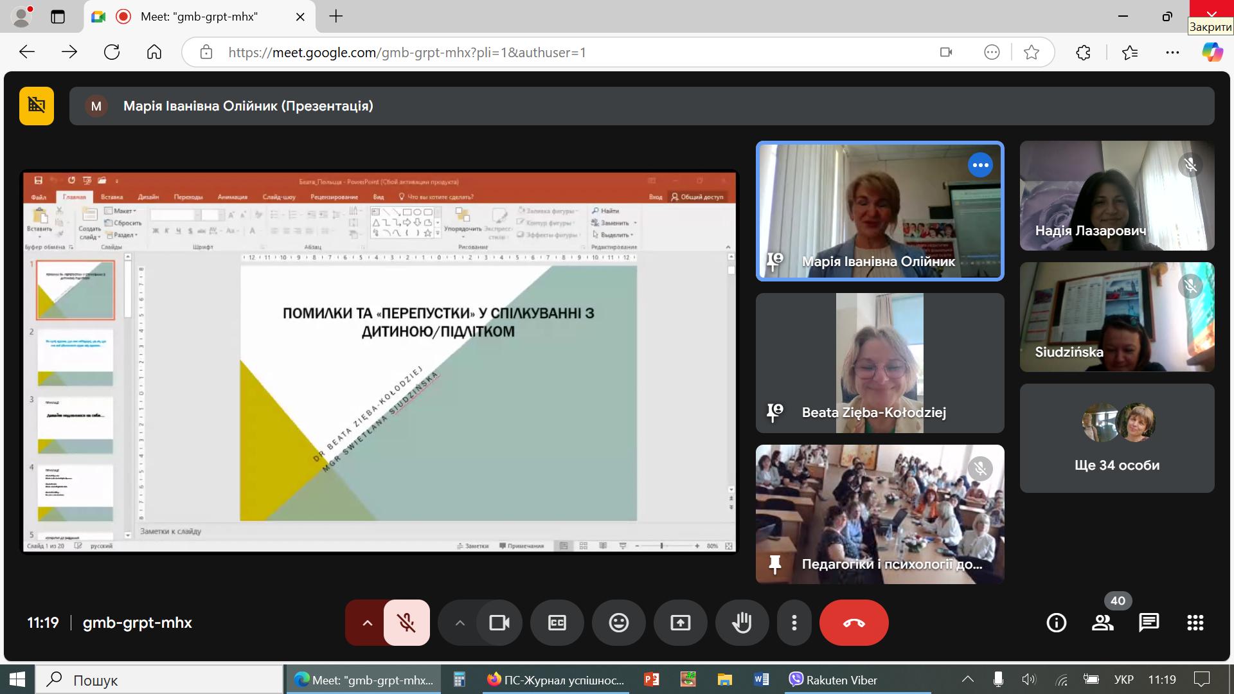Open the emoji reactions button
Viewport: 1234px width, 694px height.
pyautogui.click(x=618, y=623)
